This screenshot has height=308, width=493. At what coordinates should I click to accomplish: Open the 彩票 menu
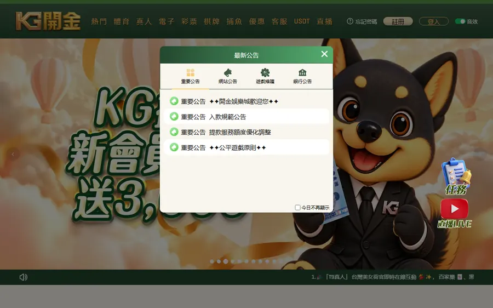click(x=190, y=21)
